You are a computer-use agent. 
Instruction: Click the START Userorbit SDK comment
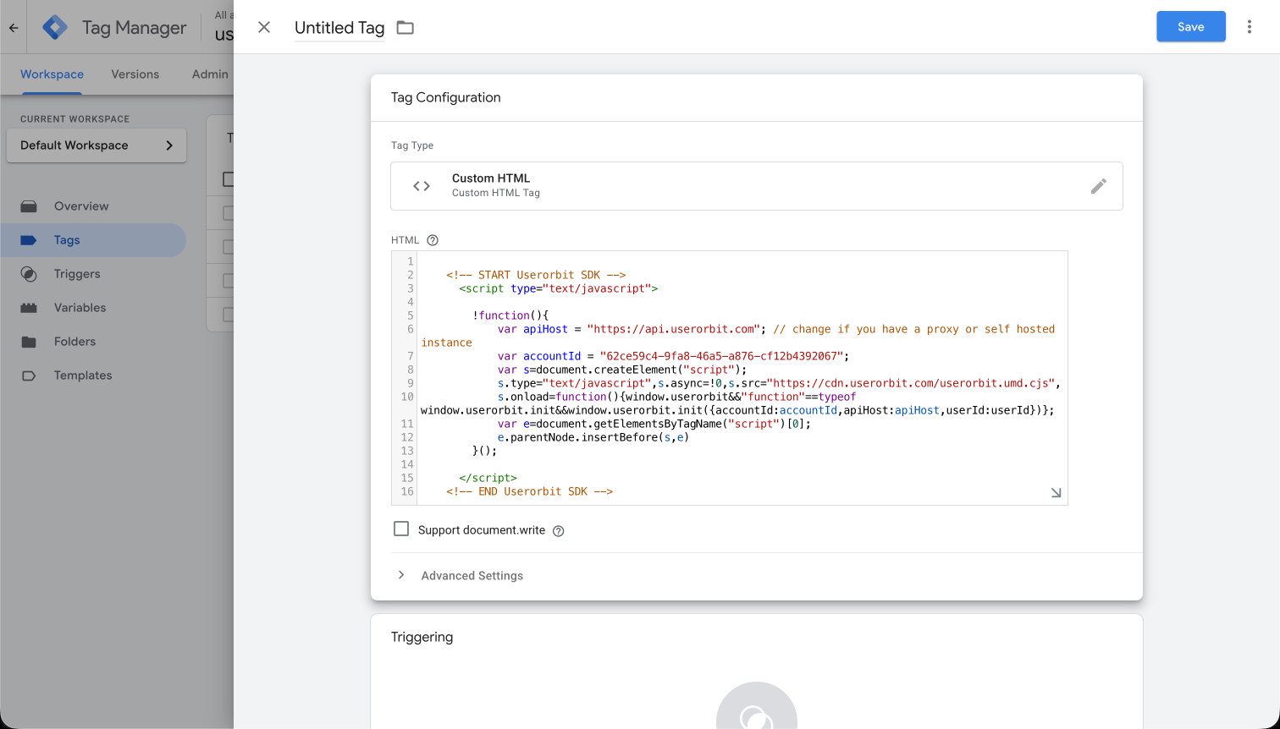(536, 275)
